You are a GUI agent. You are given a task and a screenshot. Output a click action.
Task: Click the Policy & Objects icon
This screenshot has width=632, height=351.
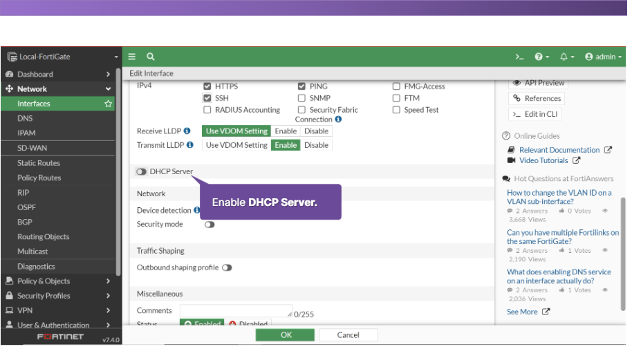(x=9, y=281)
